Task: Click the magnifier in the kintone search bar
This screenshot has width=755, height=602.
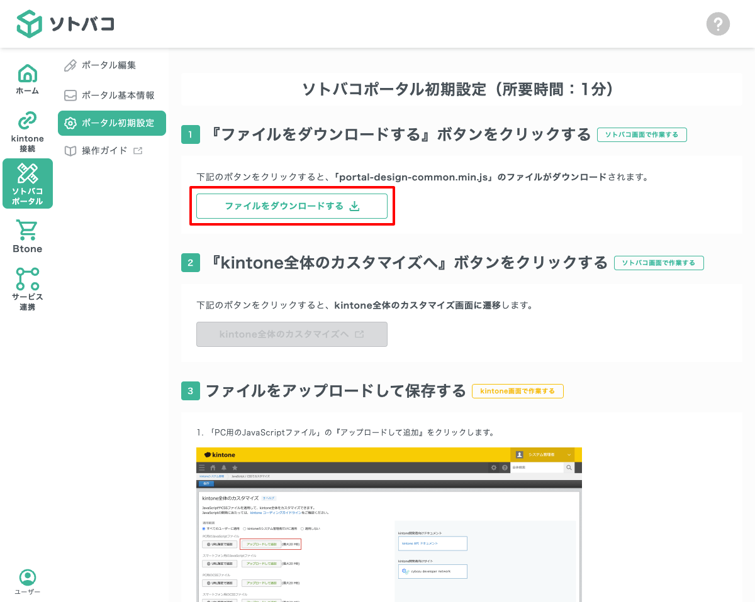Action: 569,468
